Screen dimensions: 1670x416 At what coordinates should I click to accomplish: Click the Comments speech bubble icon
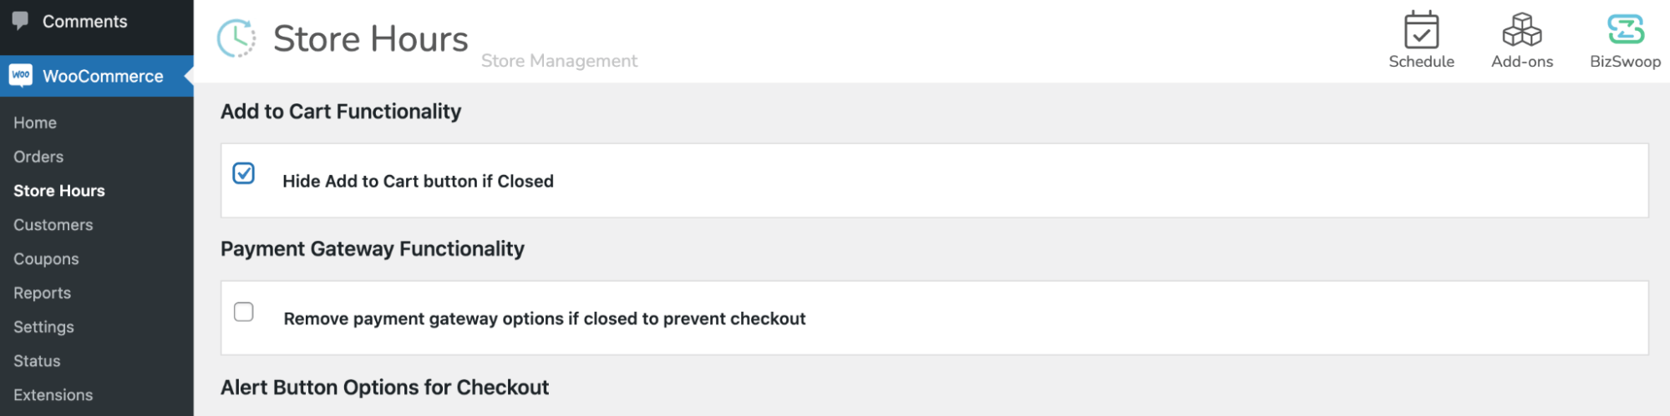(21, 20)
